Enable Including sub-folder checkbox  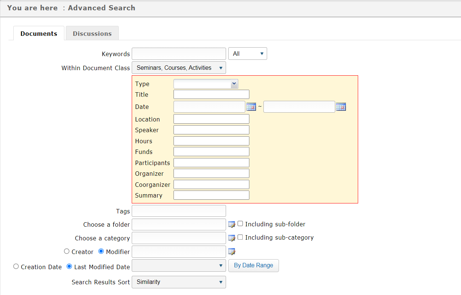(x=240, y=224)
